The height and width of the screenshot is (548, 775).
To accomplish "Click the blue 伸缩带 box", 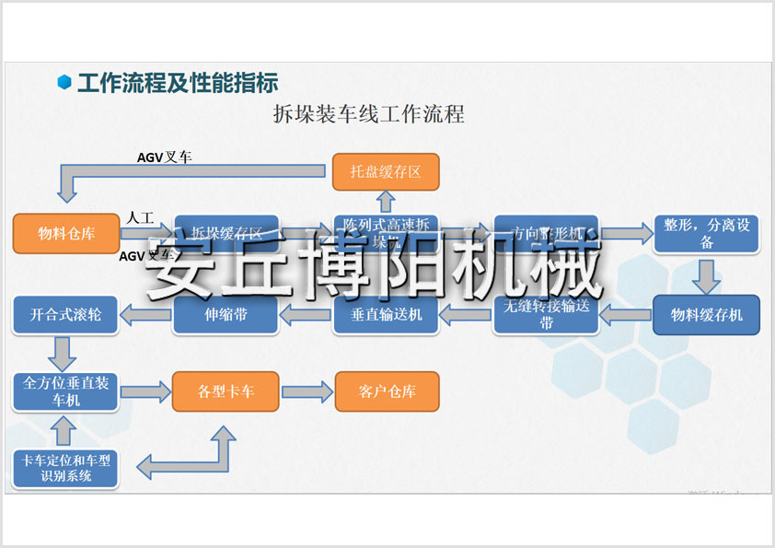I will point(226,315).
